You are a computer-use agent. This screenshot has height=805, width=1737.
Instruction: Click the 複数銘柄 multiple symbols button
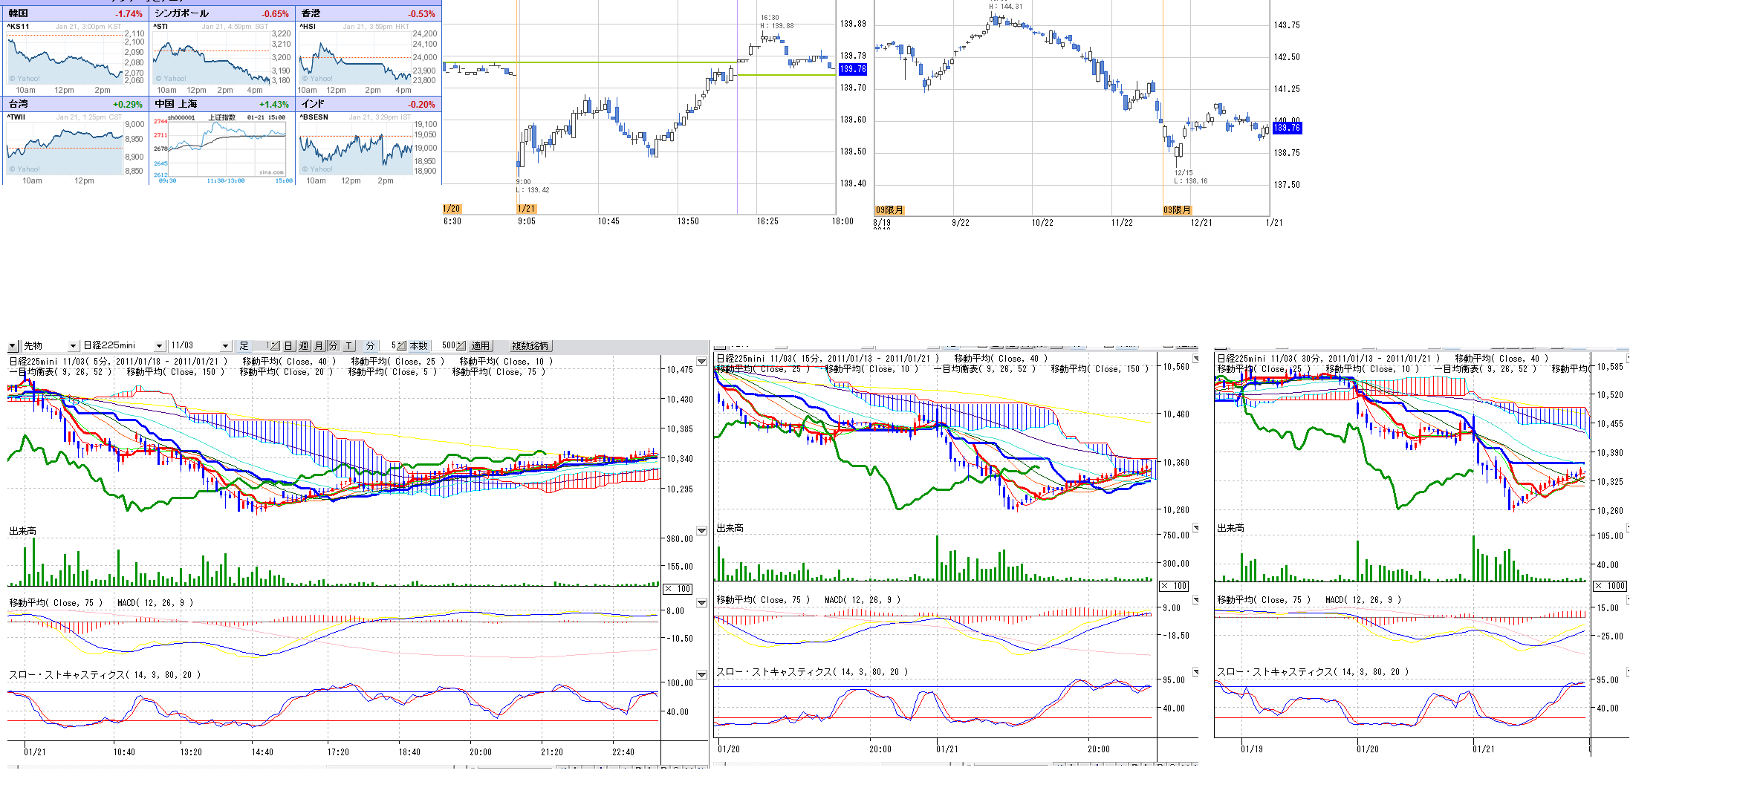tap(530, 345)
